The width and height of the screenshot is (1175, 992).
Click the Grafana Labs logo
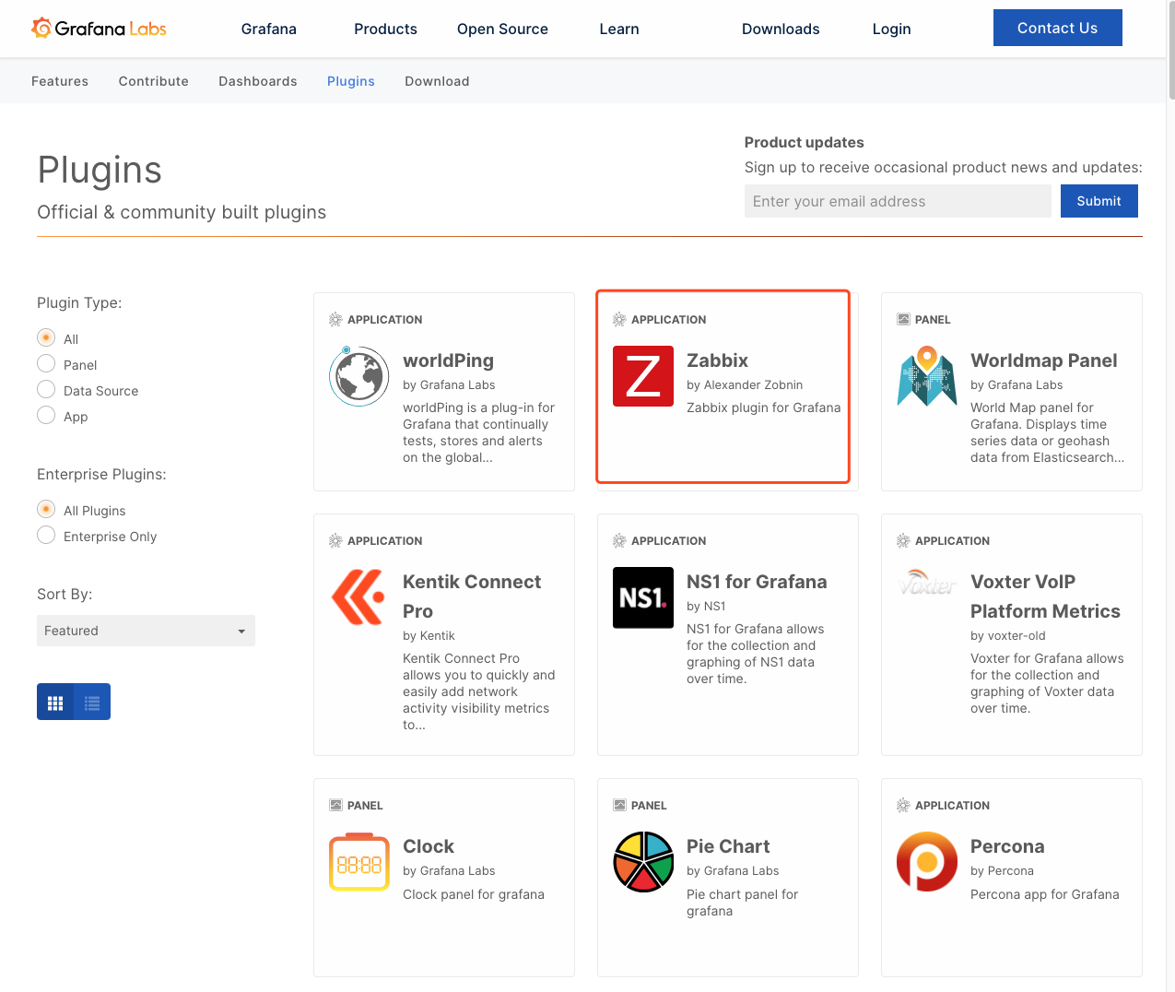coord(100,29)
